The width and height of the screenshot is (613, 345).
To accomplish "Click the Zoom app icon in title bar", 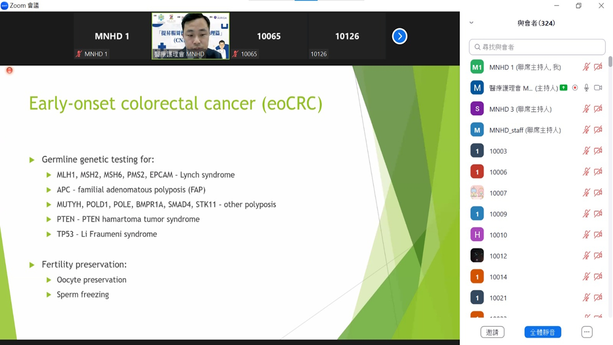I will pyautogui.click(x=4, y=5).
